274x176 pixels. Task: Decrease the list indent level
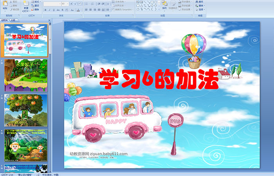[99, 4]
